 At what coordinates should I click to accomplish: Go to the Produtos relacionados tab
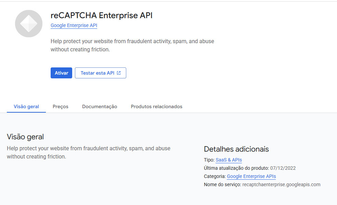(156, 106)
